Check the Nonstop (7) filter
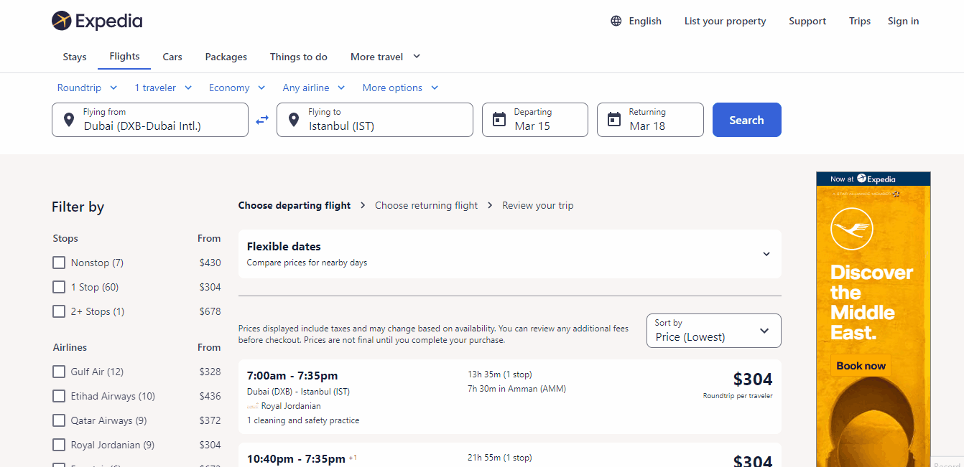 tap(59, 263)
